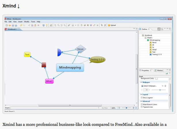Image resolution: width=177 pixels, height=129 pixels.
Task: Click the Background Color swatch
Action: click(157, 78)
